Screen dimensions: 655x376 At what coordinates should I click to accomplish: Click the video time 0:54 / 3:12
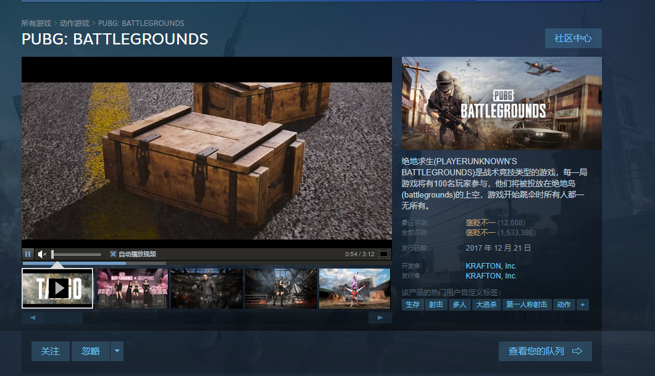pos(360,254)
